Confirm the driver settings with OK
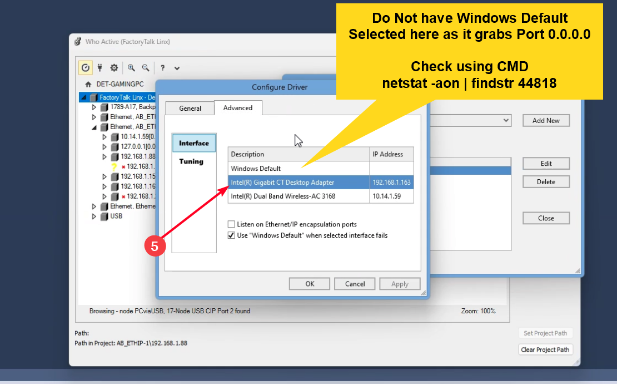 coord(310,284)
